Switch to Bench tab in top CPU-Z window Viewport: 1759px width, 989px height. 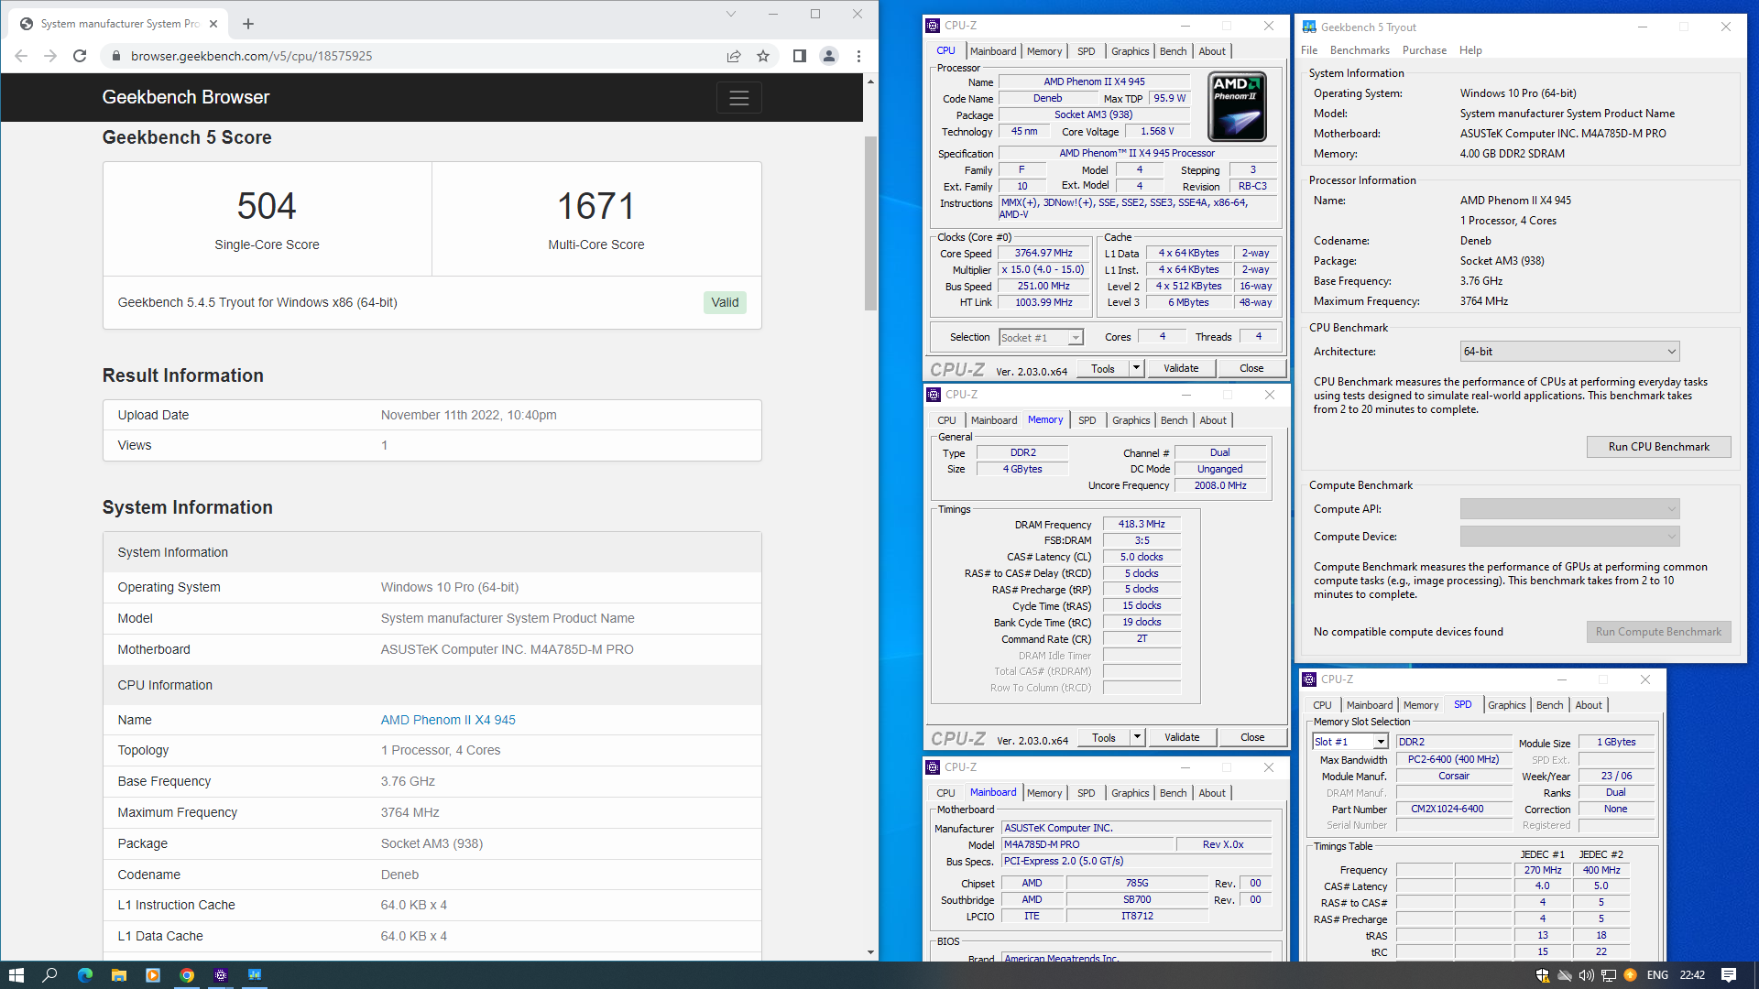(1173, 51)
